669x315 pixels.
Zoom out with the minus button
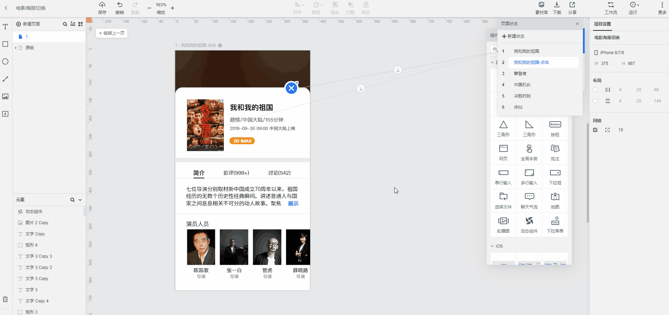[x=149, y=8]
